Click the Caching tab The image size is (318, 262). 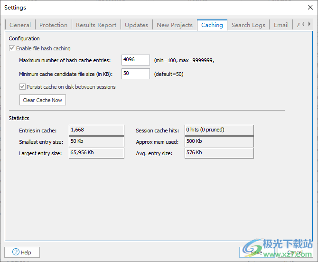pos(212,25)
